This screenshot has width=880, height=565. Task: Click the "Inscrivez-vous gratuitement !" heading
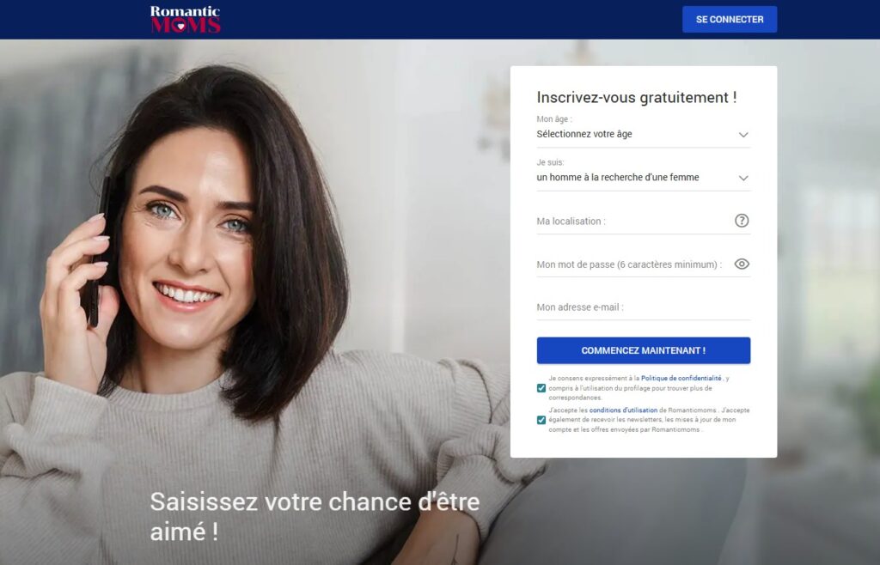(x=637, y=98)
